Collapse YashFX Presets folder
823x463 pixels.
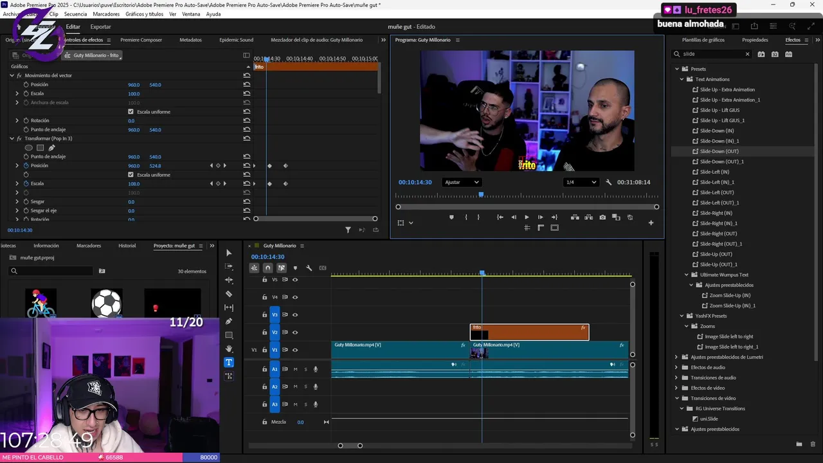[682, 316]
